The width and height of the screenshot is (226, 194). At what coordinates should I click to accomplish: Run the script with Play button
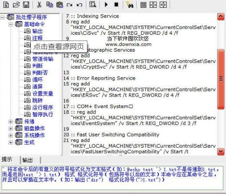coord(106,4)
